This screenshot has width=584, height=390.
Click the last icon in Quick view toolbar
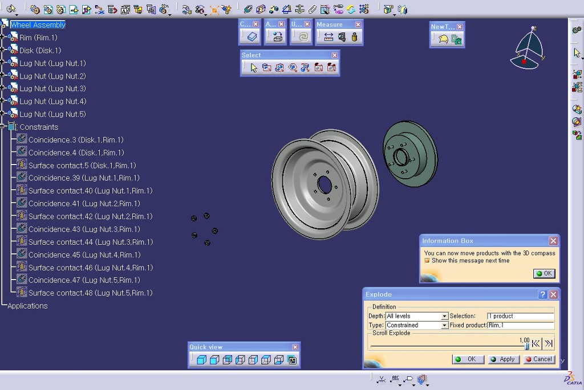point(292,360)
